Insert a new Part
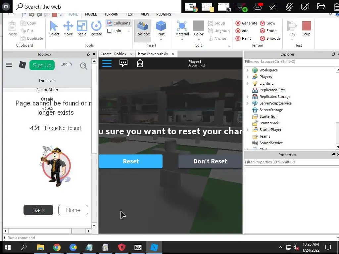This screenshot has height=254, width=339. (x=161, y=28)
